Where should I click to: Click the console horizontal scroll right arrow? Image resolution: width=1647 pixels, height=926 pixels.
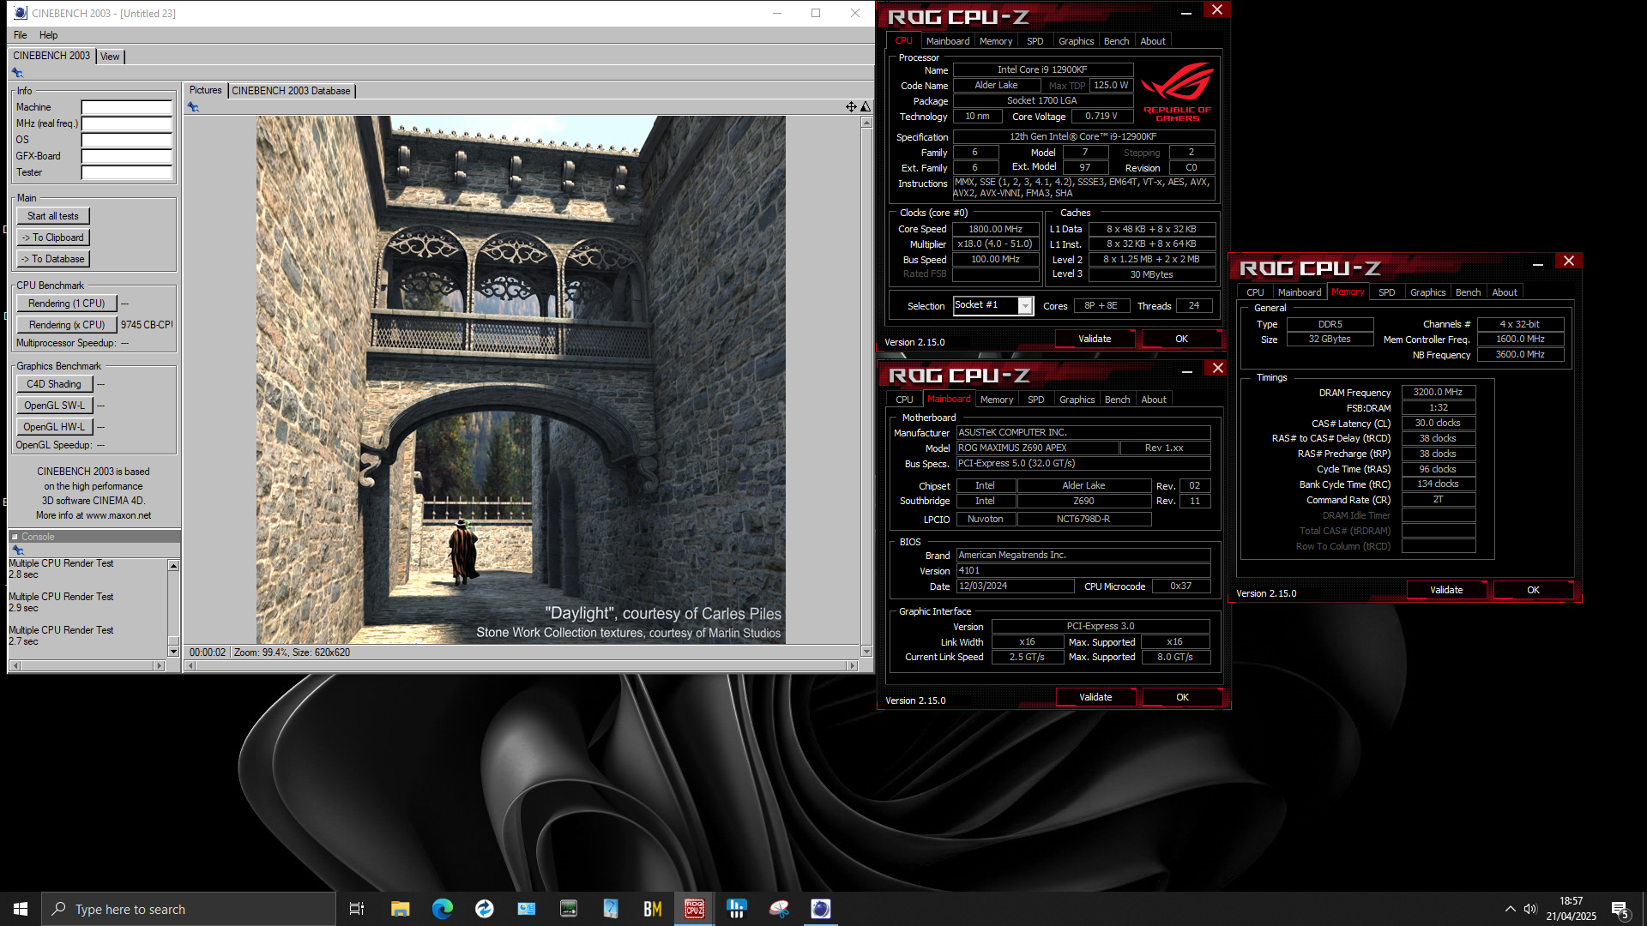pyautogui.click(x=159, y=666)
